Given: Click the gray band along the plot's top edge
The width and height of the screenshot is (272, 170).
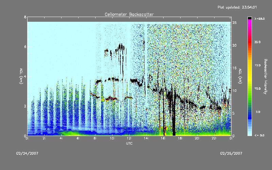Looking at the screenshot, I should [x=129, y=19].
